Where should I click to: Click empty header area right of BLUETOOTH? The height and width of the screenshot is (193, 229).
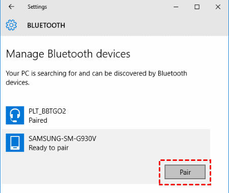(146, 25)
